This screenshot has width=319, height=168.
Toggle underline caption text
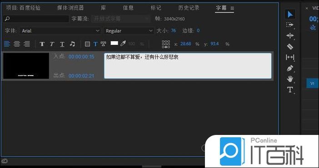click(x=62, y=44)
